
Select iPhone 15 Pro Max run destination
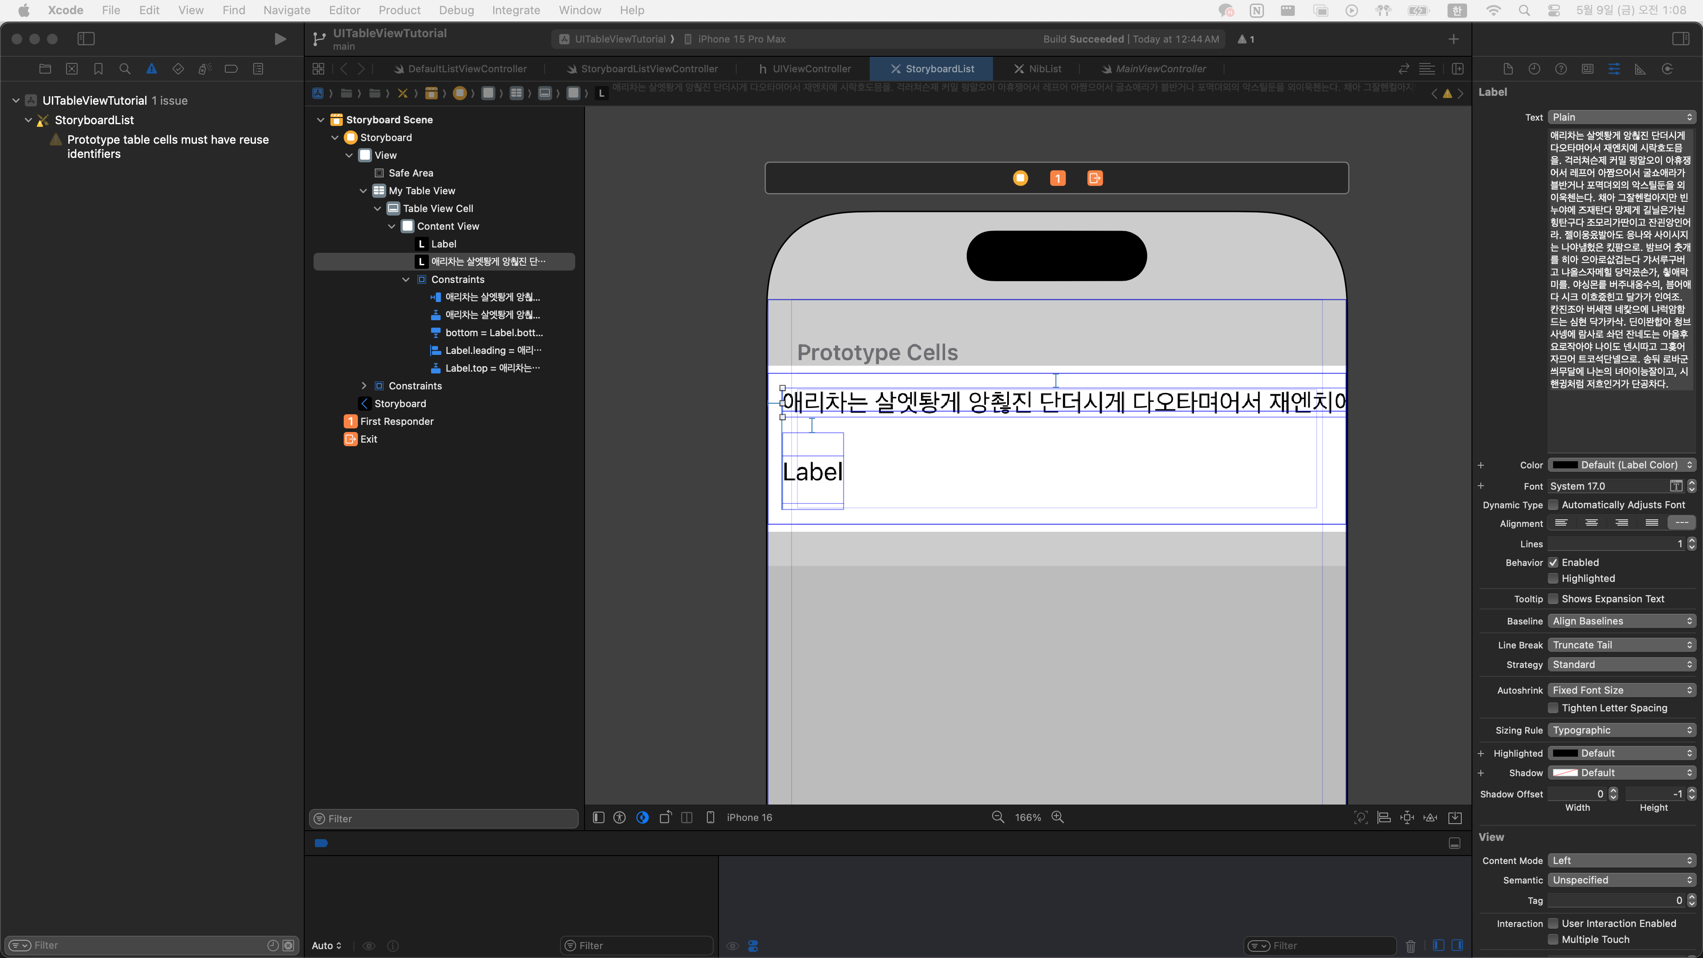[734, 39]
